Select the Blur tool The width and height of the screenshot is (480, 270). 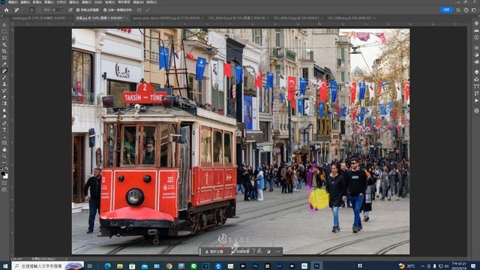click(4, 110)
